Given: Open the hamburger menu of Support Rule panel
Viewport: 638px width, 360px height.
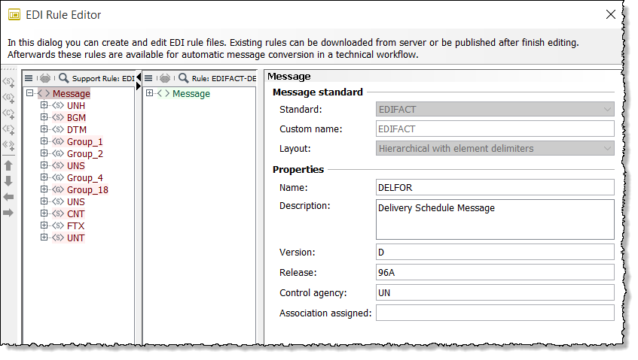Looking at the screenshot, I should [x=29, y=78].
